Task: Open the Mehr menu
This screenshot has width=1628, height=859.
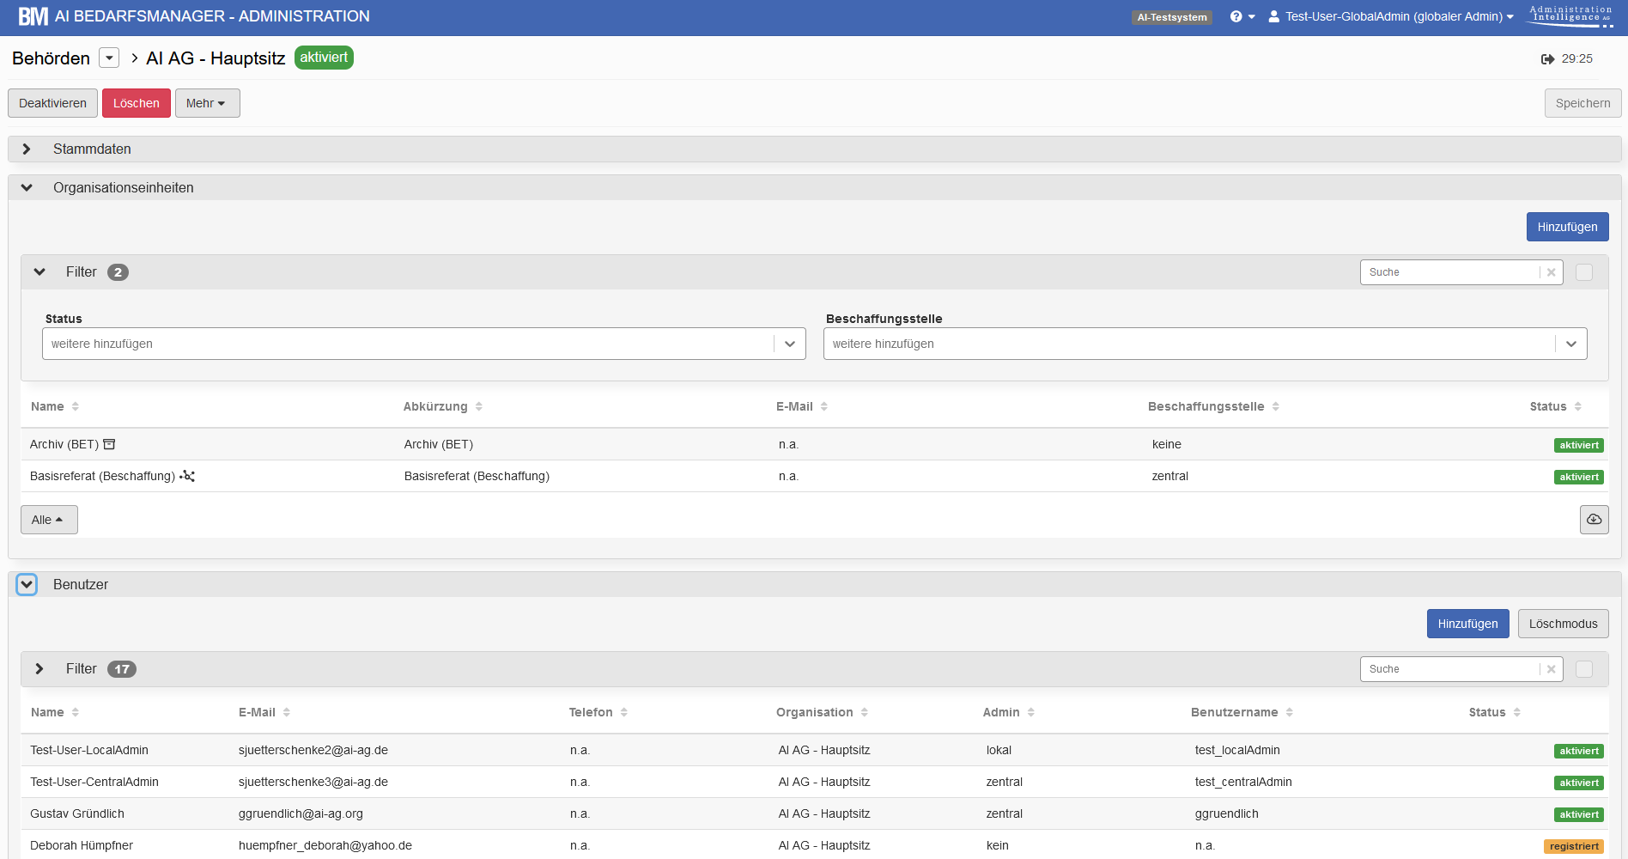Action: coord(207,103)
